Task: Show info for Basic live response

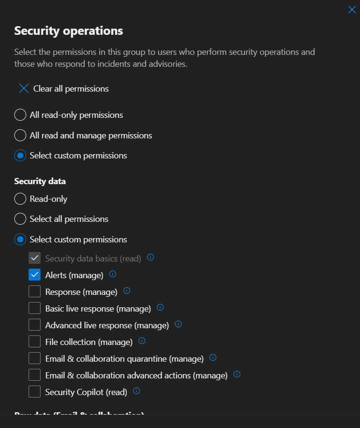Action: pyautogui.click(x=160, y=308)
